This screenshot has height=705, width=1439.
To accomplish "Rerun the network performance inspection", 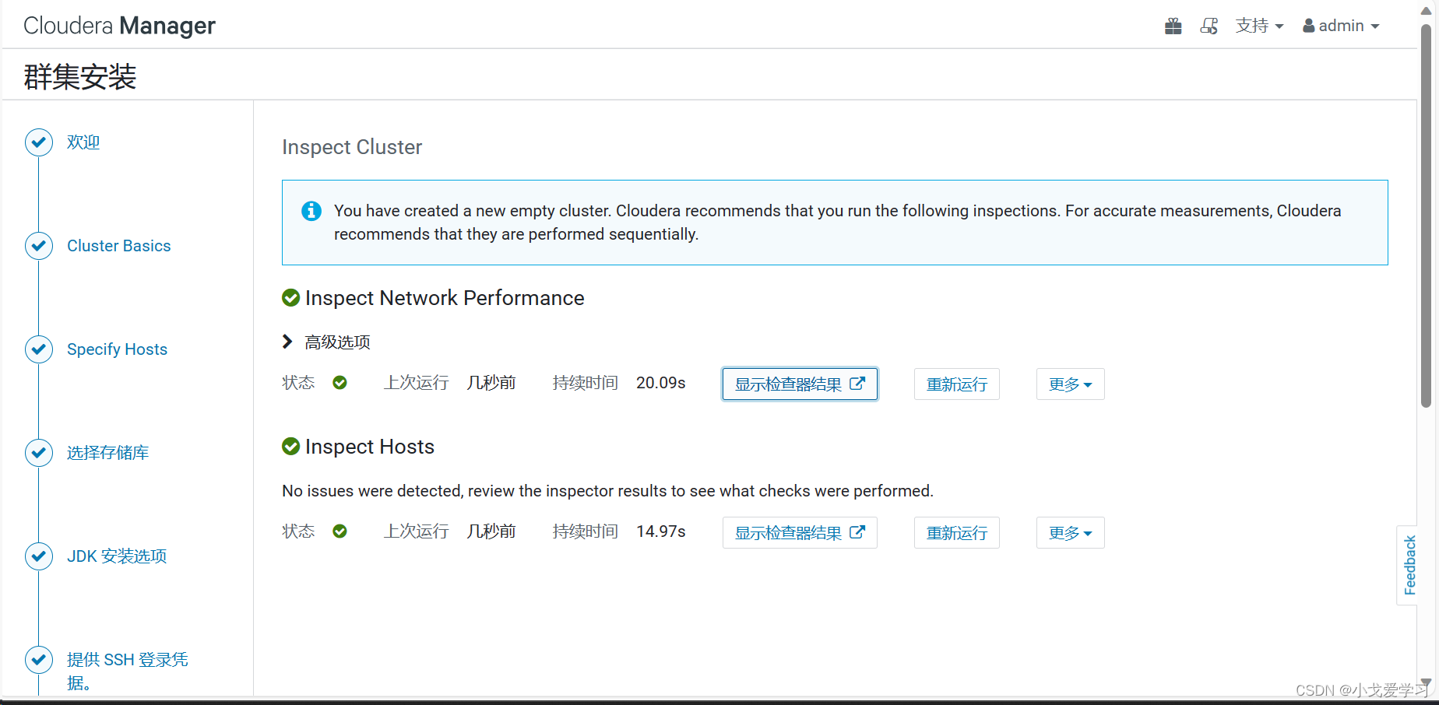I will coord(957,384).
